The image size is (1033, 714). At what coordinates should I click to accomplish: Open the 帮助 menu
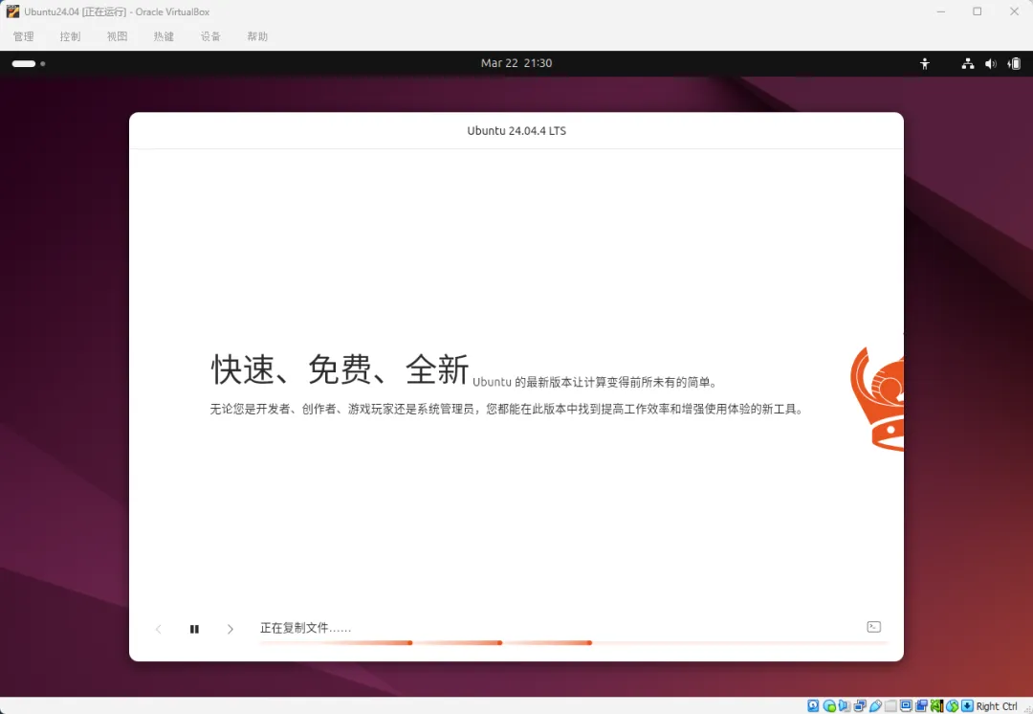coord(257,36)
